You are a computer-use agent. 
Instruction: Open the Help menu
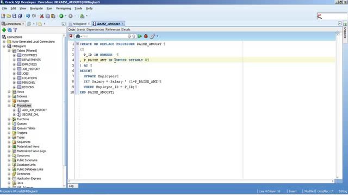coord(89,9)
